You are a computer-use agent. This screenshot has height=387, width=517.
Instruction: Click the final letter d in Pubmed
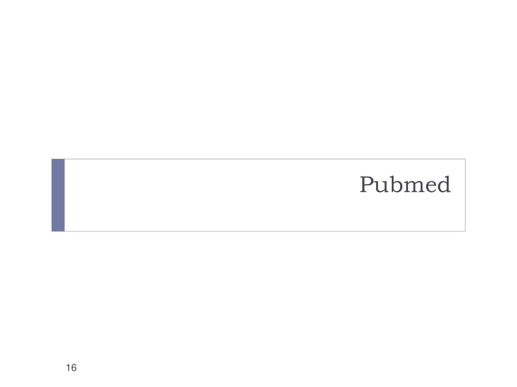point(443,184)
